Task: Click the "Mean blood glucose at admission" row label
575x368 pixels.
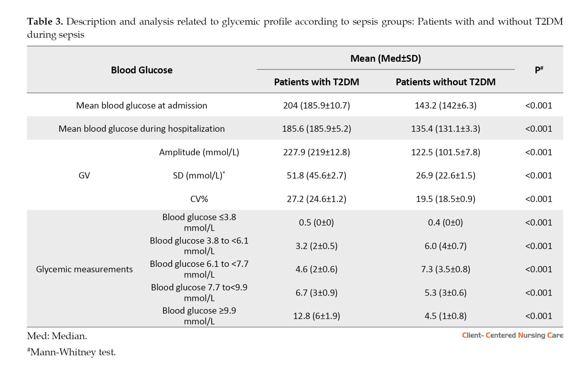Action: click(x=141, y=105)
